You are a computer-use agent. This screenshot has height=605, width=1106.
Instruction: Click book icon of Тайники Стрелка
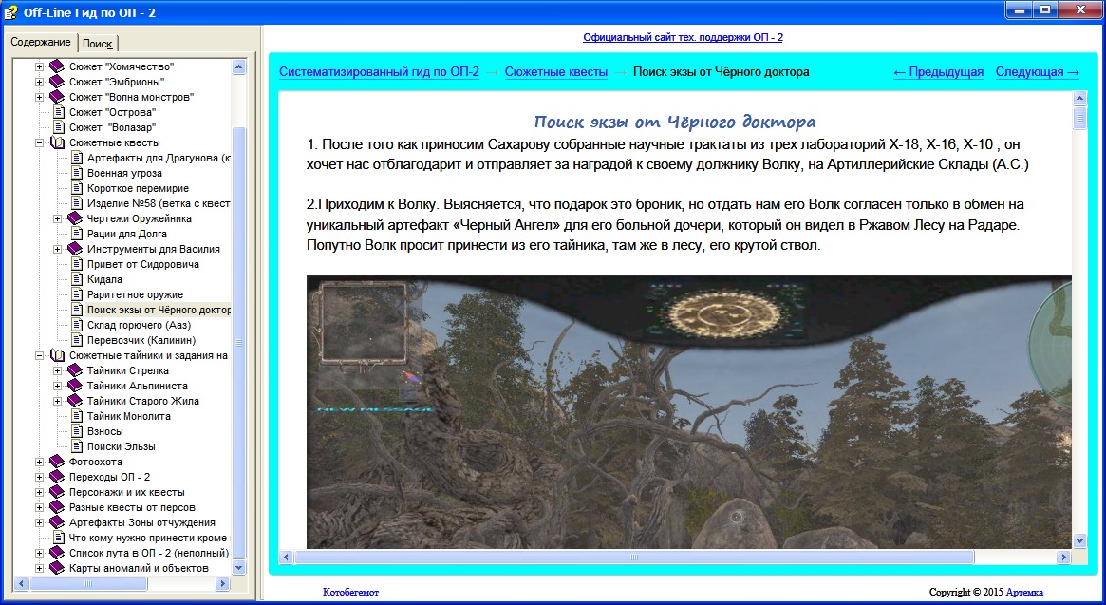click(75, 369)
